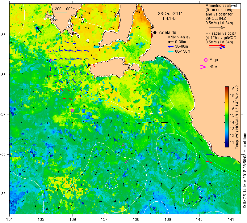Click the black 0-30m arrow legend icon
Screen dimensions: 247x223
point(171,42)
